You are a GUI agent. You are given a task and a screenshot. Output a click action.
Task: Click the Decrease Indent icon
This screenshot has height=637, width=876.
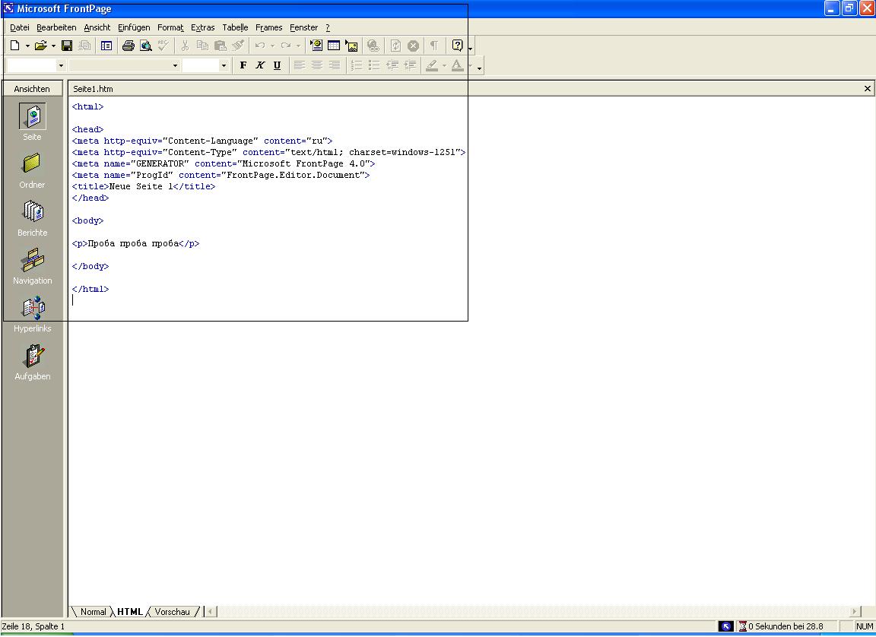point(392,65)
